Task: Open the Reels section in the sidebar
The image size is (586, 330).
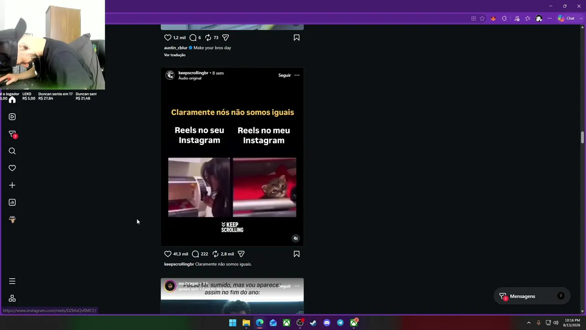Action: 12,117
